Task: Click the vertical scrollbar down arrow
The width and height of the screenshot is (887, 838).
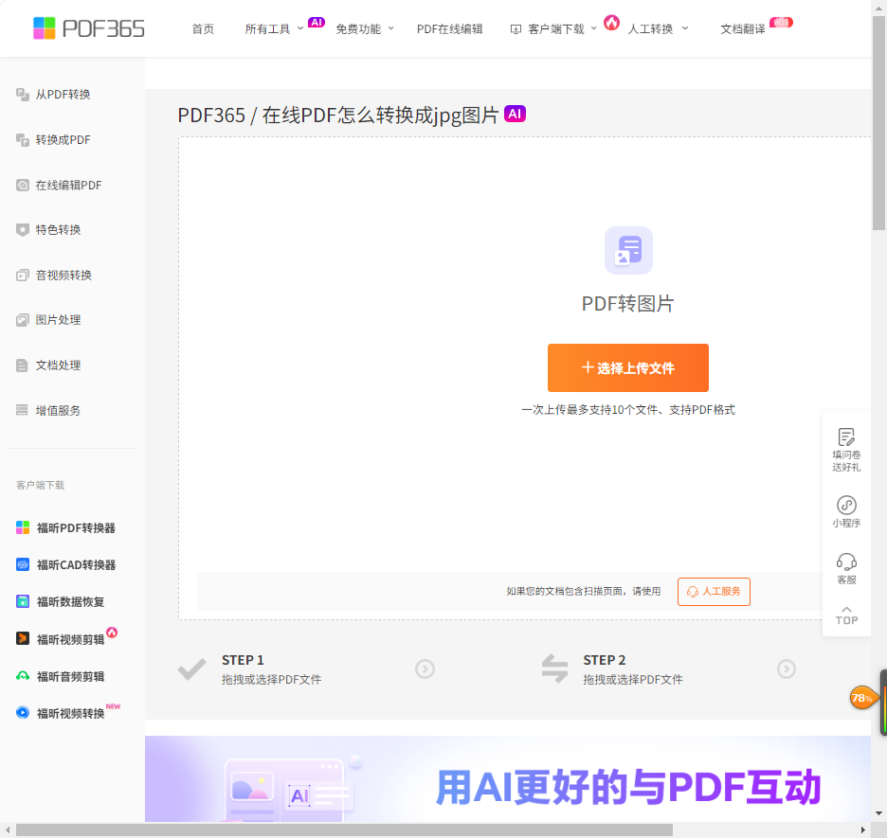Action: coord(878,813)
